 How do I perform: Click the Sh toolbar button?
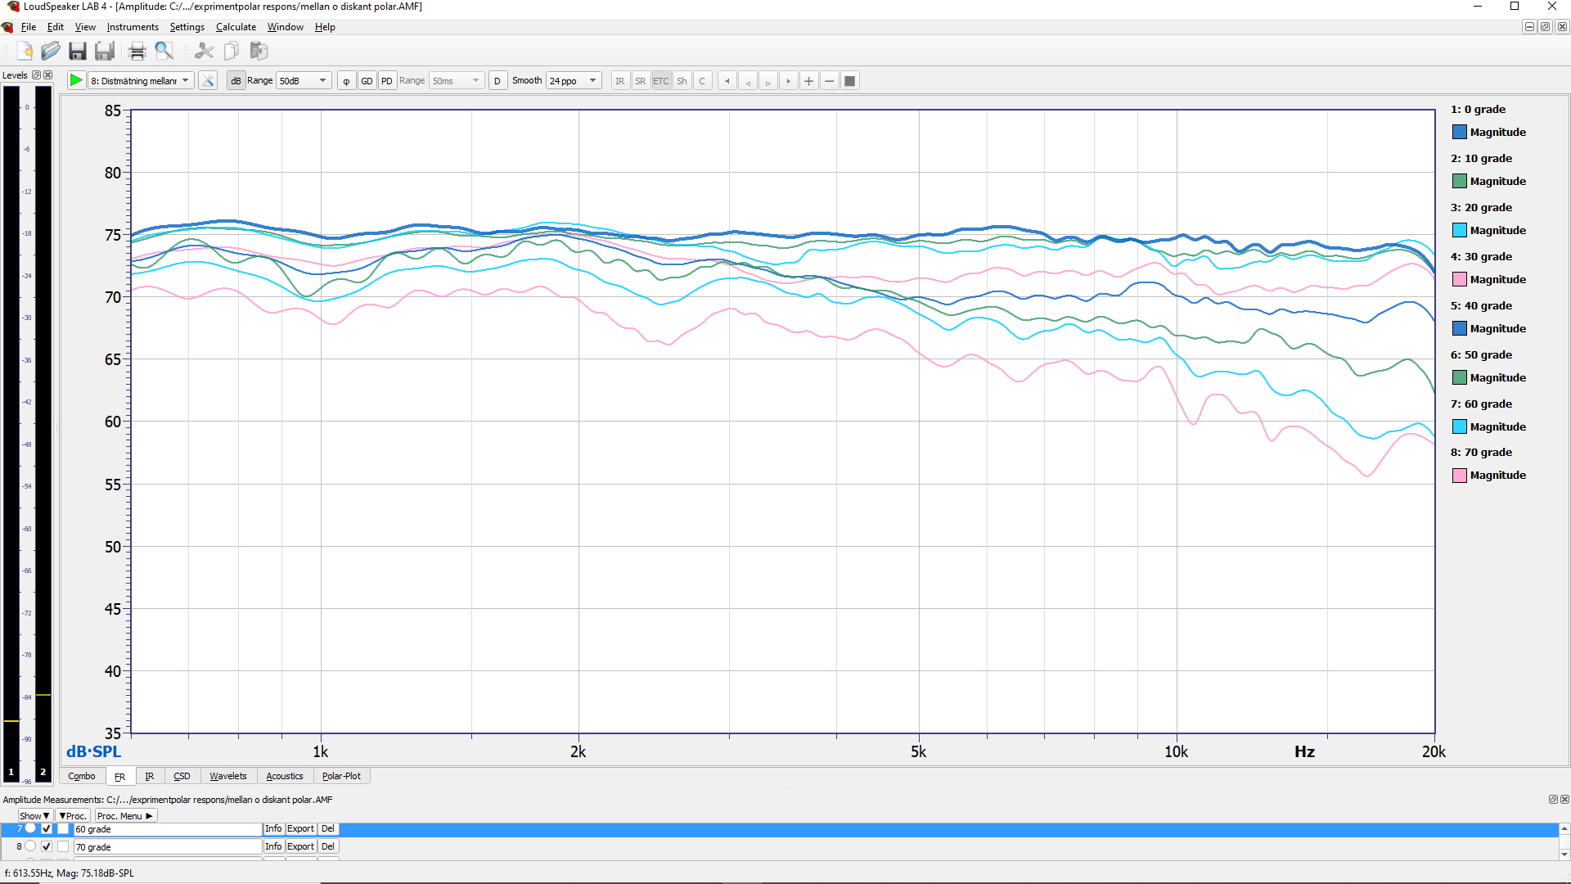(x=682, y=80)
